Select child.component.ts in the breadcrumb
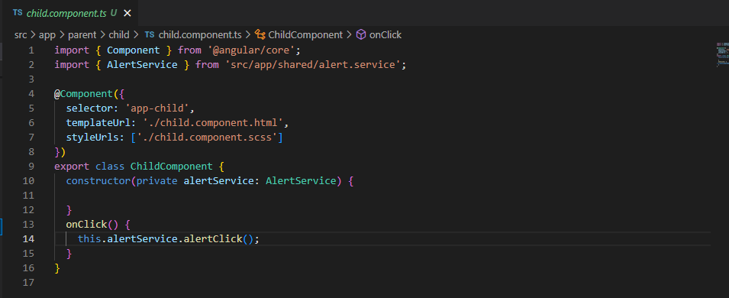Screen dimensions: 729x298 point(200,35)
